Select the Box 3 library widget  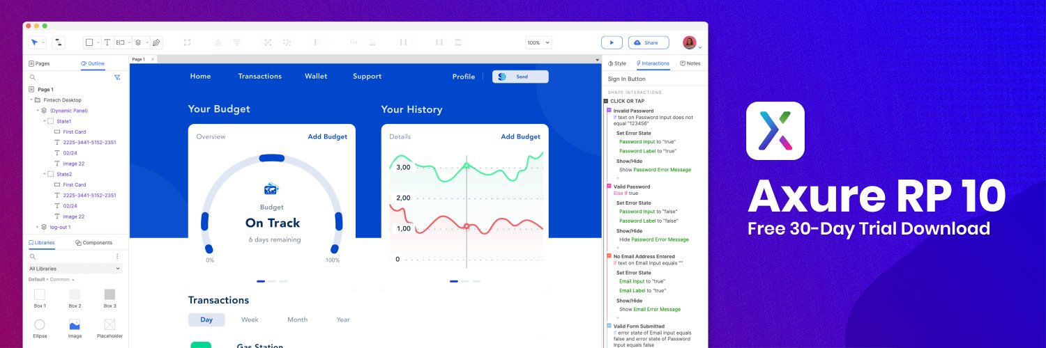pyautogui.click(x=109, y=294)
